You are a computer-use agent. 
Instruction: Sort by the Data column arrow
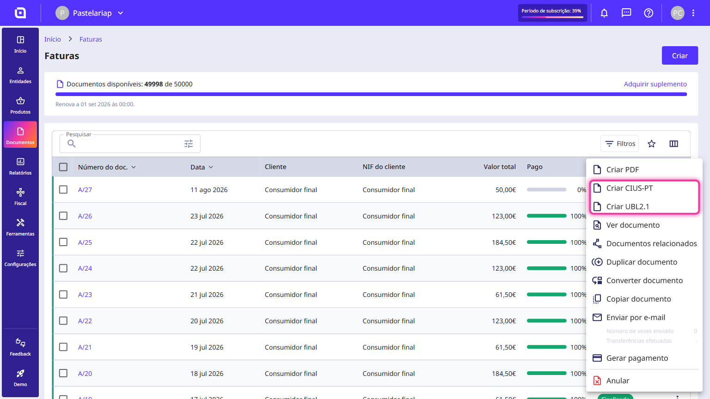click(x=211, y=167)
